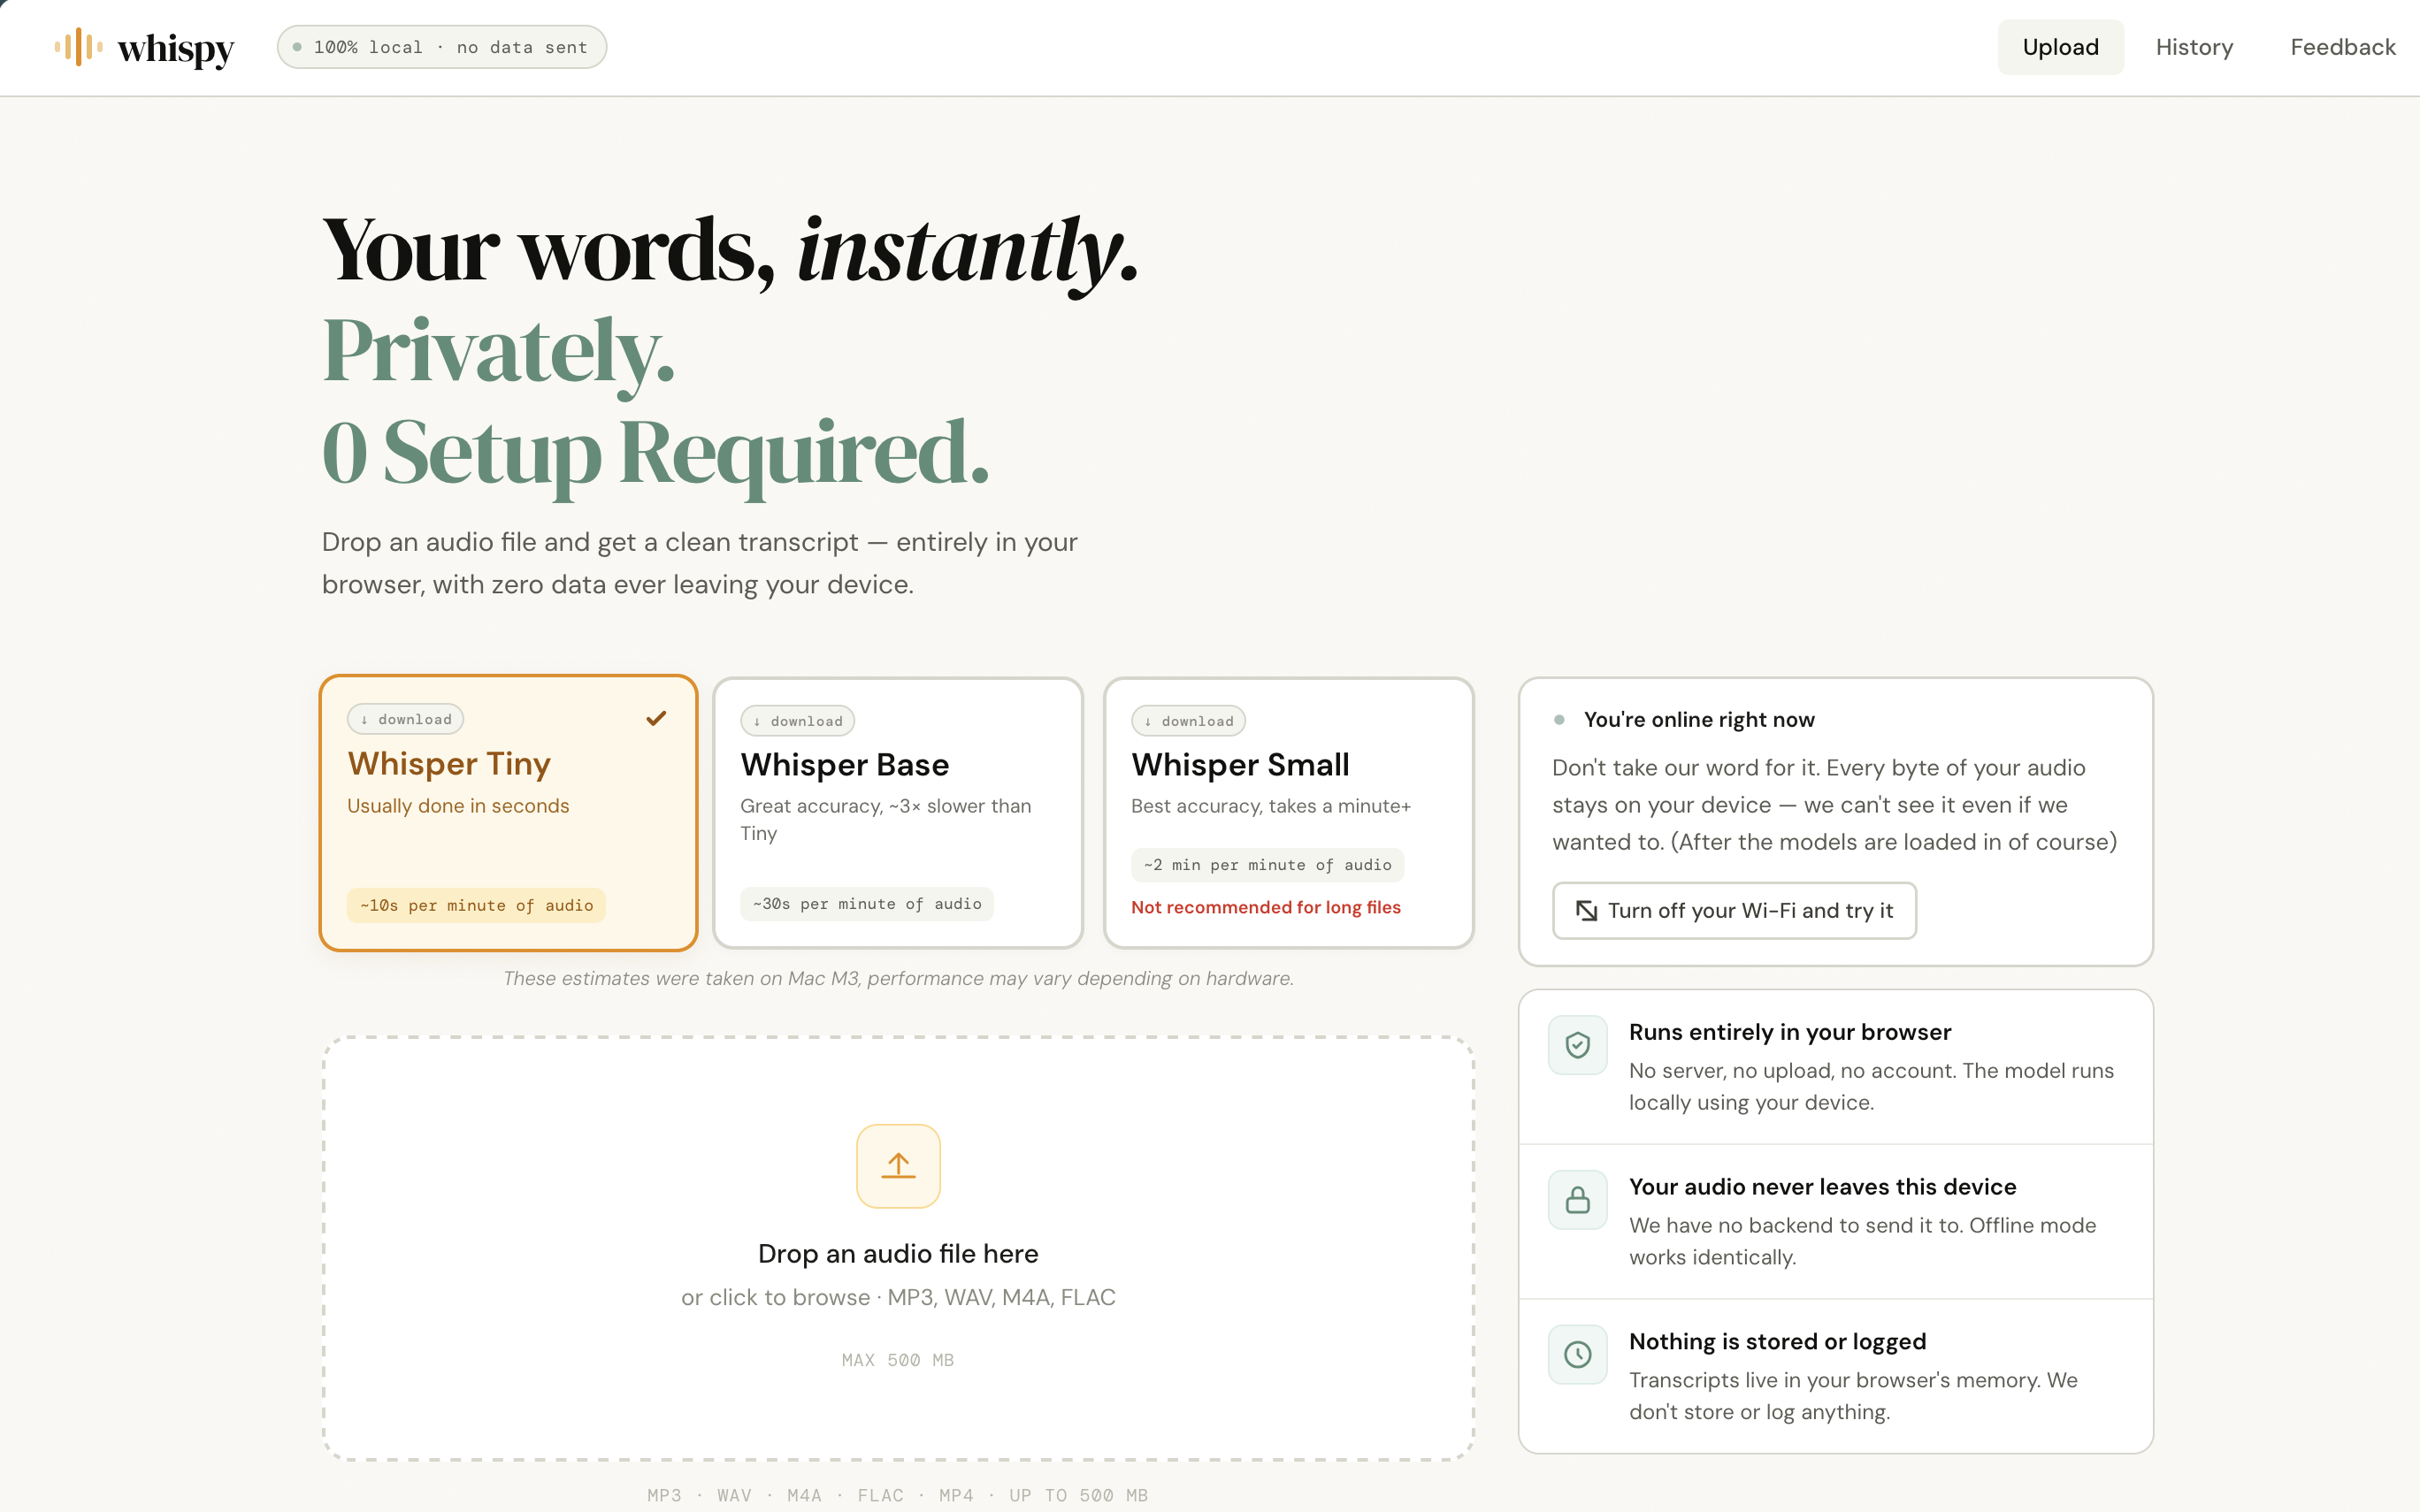Image resolution: width=2420 pixels, height=1512 pixels.
Task: Open the Upload tab
Action: tap(2060, 47)
